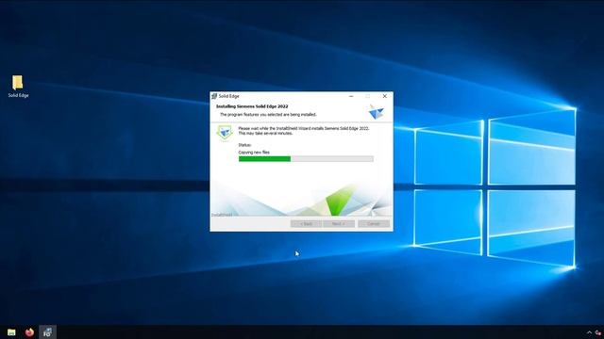Click "Installing Siemens Solid Edge 2022" heading
This screenshot has height=339, width=604.
252,106
